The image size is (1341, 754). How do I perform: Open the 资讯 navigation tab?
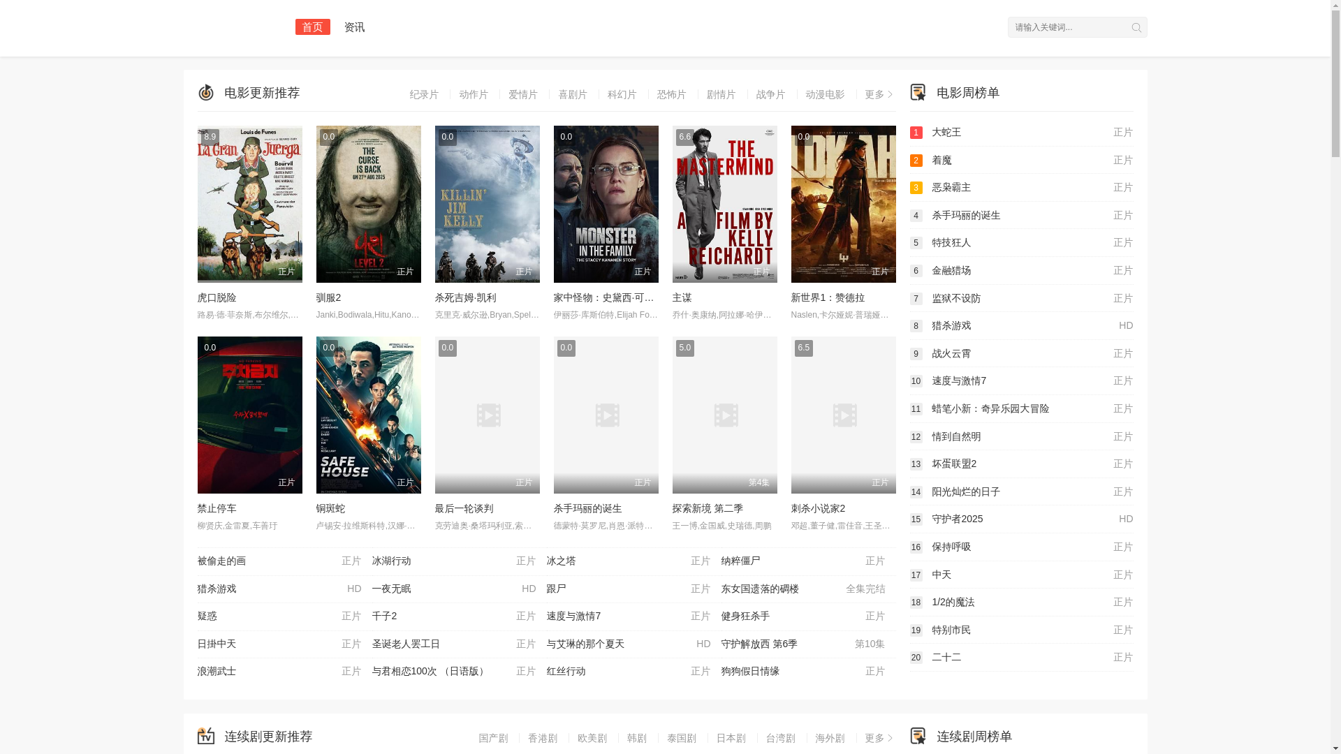tap(354, 27)
